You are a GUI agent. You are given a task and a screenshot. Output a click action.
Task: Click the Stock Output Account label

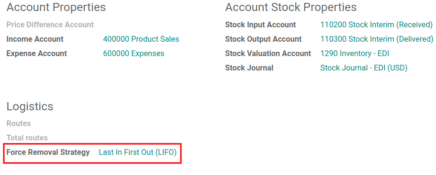(x=263, y=39)
